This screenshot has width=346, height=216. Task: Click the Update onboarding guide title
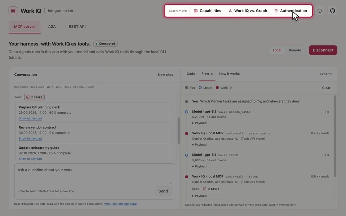(39, 148)
